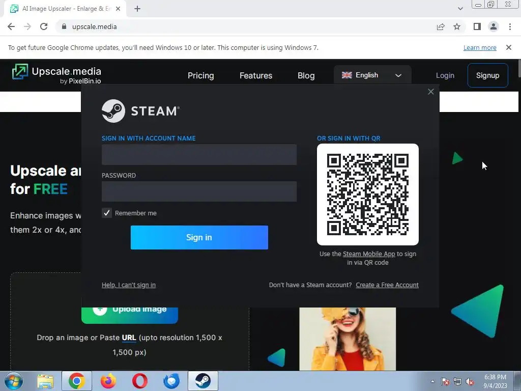The height and width of the screenshot is (391, 521).
Task: Uncheck the Remember me checkbox
Action: click(x=107, y=213)
